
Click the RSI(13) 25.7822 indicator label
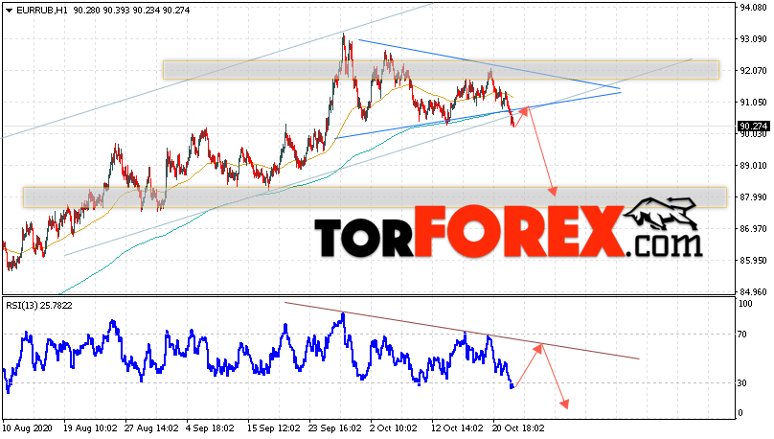tap(39, 306)
